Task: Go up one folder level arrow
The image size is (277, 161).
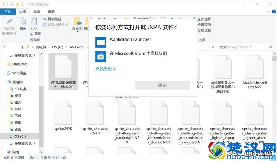Action: [22, 47]
